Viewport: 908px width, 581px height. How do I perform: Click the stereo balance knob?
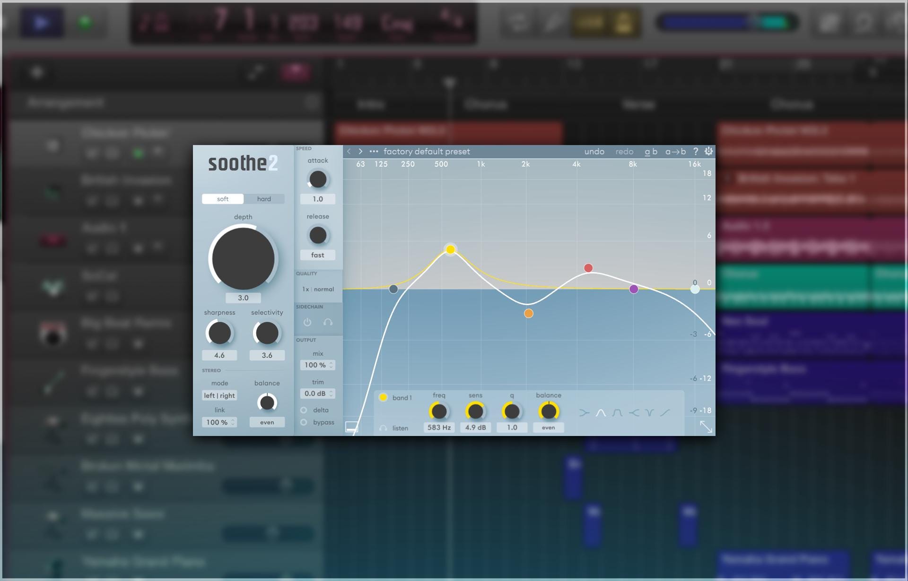(267, 402)
